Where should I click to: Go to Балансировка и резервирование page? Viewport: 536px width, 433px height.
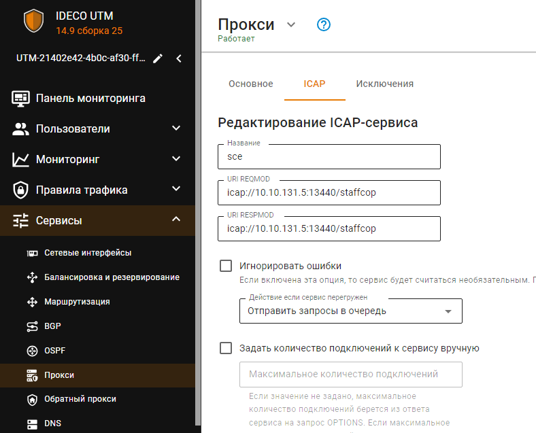[x=112, y=277]
